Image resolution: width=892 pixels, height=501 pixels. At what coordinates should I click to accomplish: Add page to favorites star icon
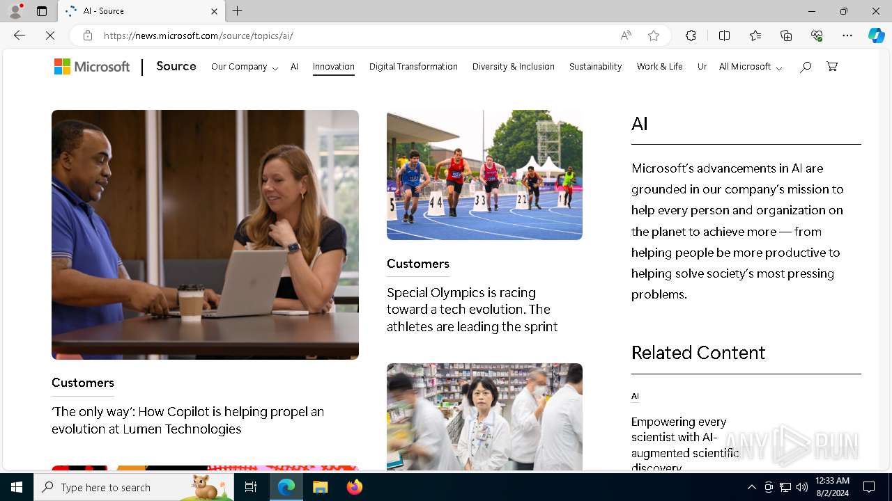pos(654,35)
